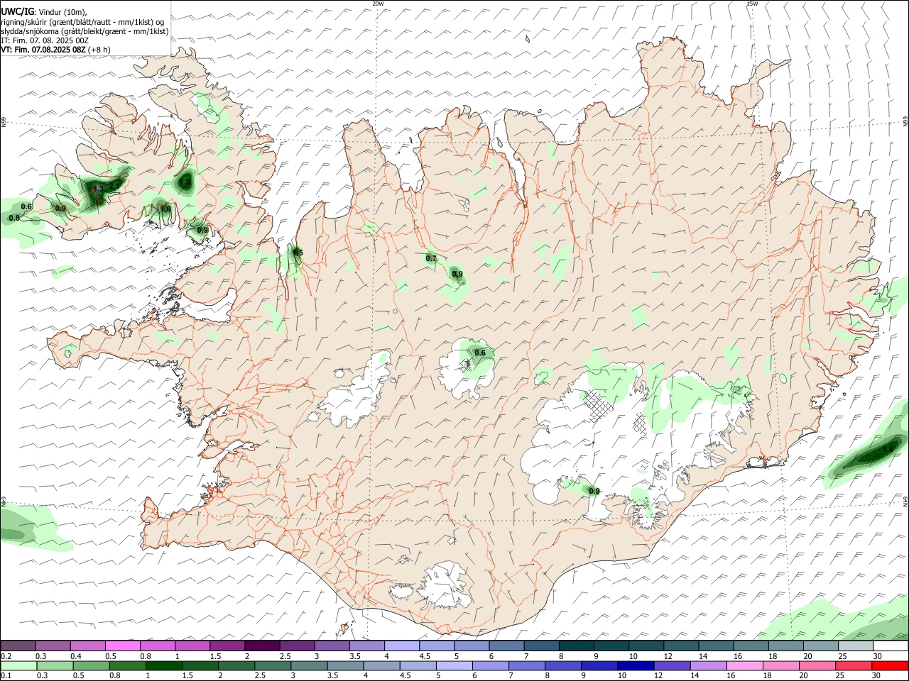Click the medium green 0.5 swatch in the rain scale
Screen dimensions: 909x681
(x=91, y=666)
